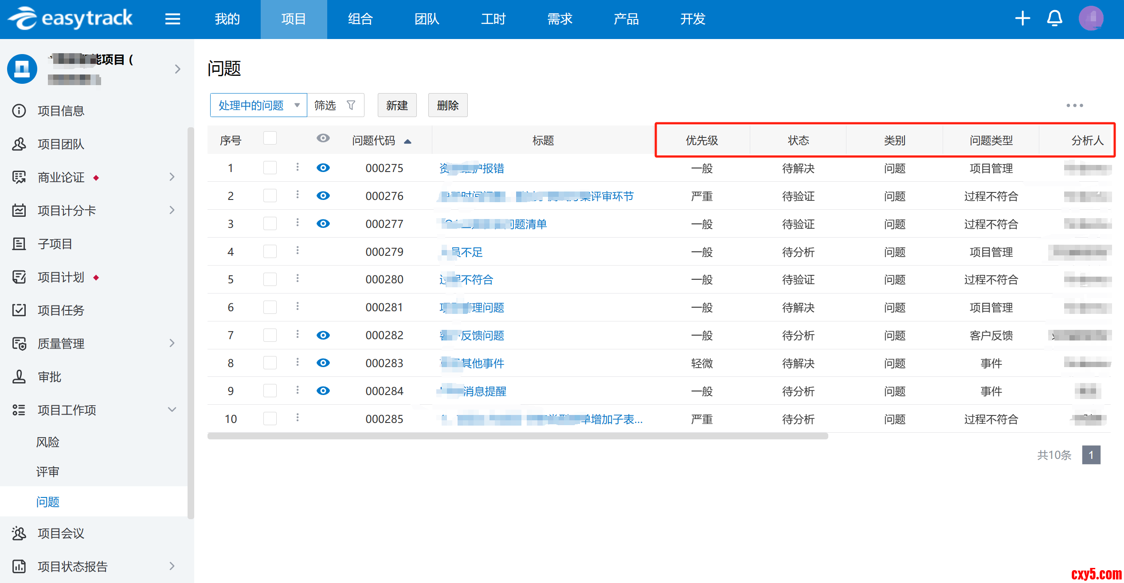Expand the 质量管理 sidebar section

point(172,343)
